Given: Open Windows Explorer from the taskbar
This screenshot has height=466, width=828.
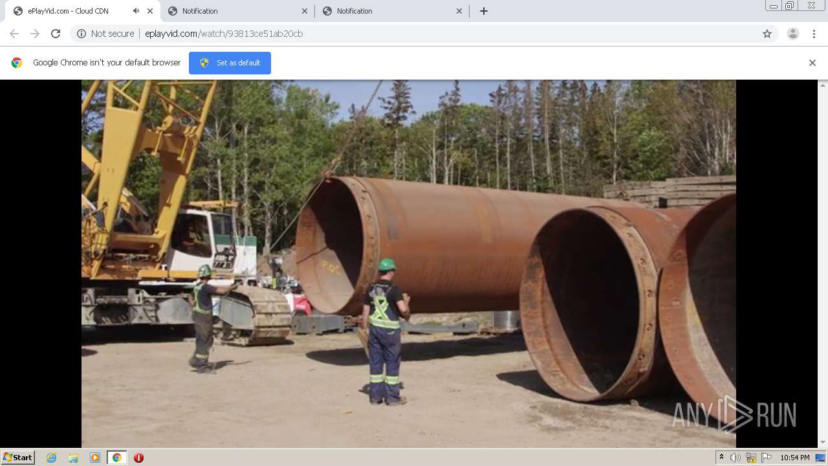Looking at the screenshot, I should (x=73, y=458).
